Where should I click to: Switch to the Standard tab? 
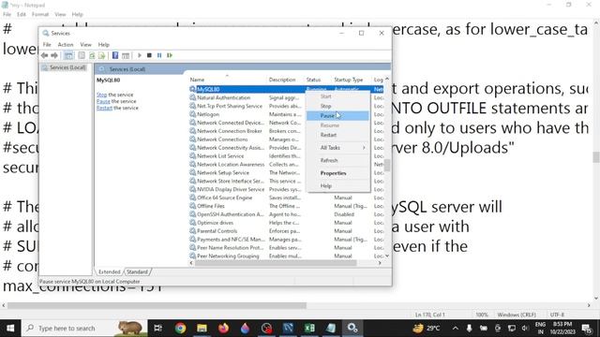click(x=137, y=271)
